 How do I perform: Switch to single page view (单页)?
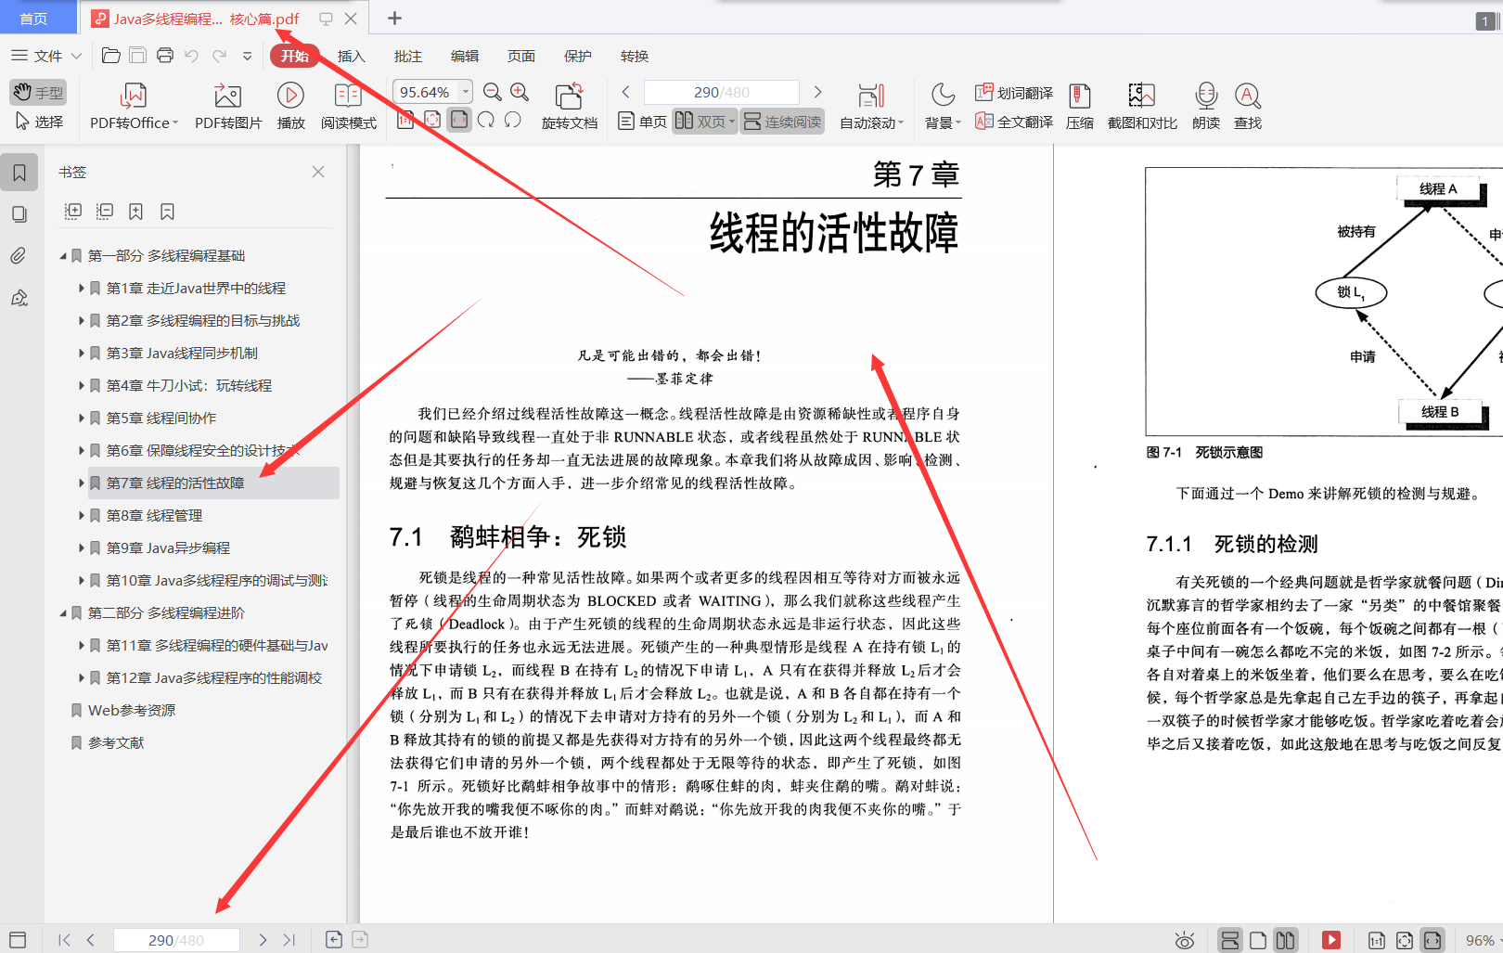point(642,122)
